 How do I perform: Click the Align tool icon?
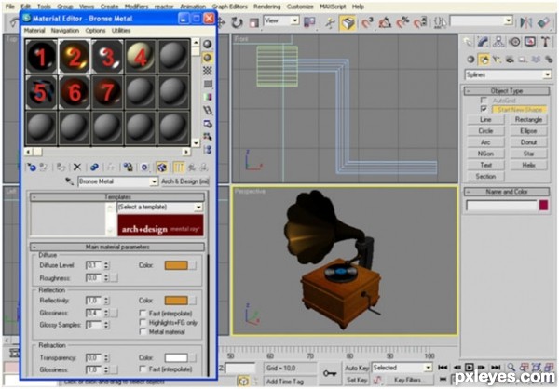tap(544, 22)
